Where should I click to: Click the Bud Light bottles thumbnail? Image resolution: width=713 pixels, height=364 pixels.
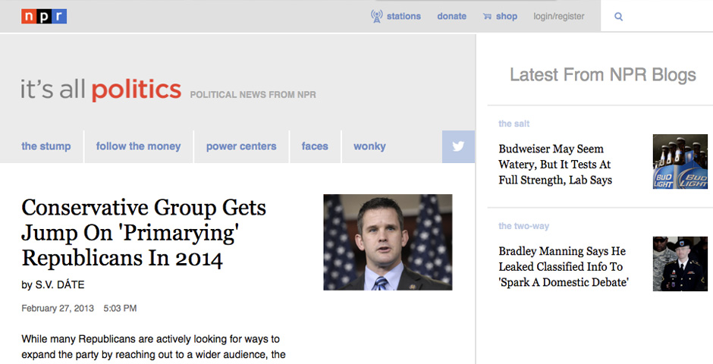point(680,162)
